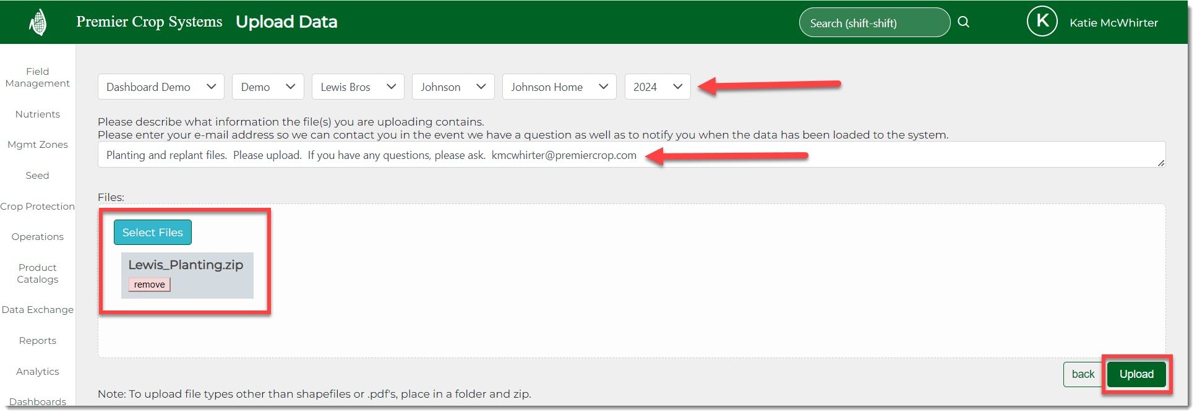Expand the Johnson farm dropdown
This screenshot has height=415, width=1197.
(x=452, y=87)
